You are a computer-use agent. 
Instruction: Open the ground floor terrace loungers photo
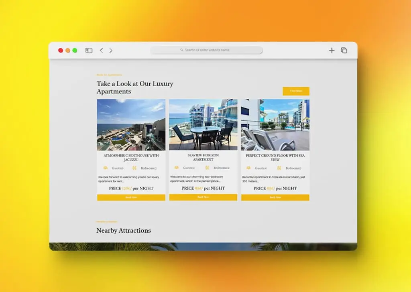coord(275,125)
